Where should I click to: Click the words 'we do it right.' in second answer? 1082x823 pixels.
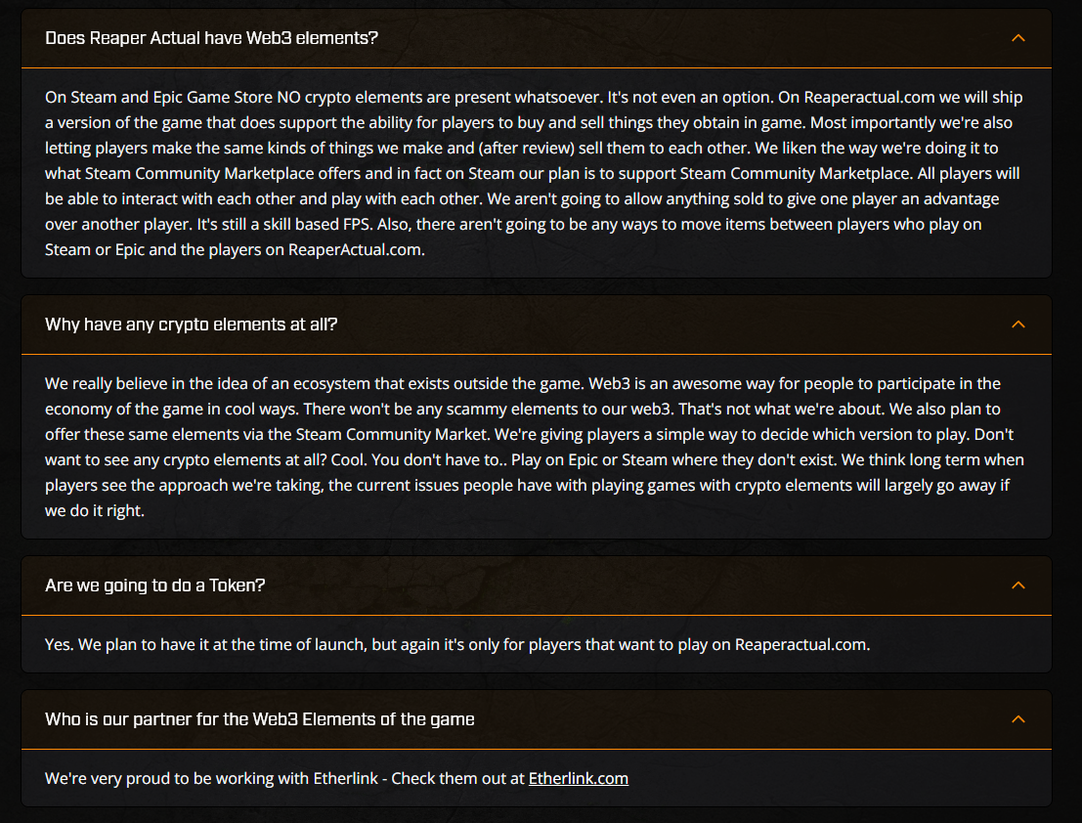pos(95,510)
